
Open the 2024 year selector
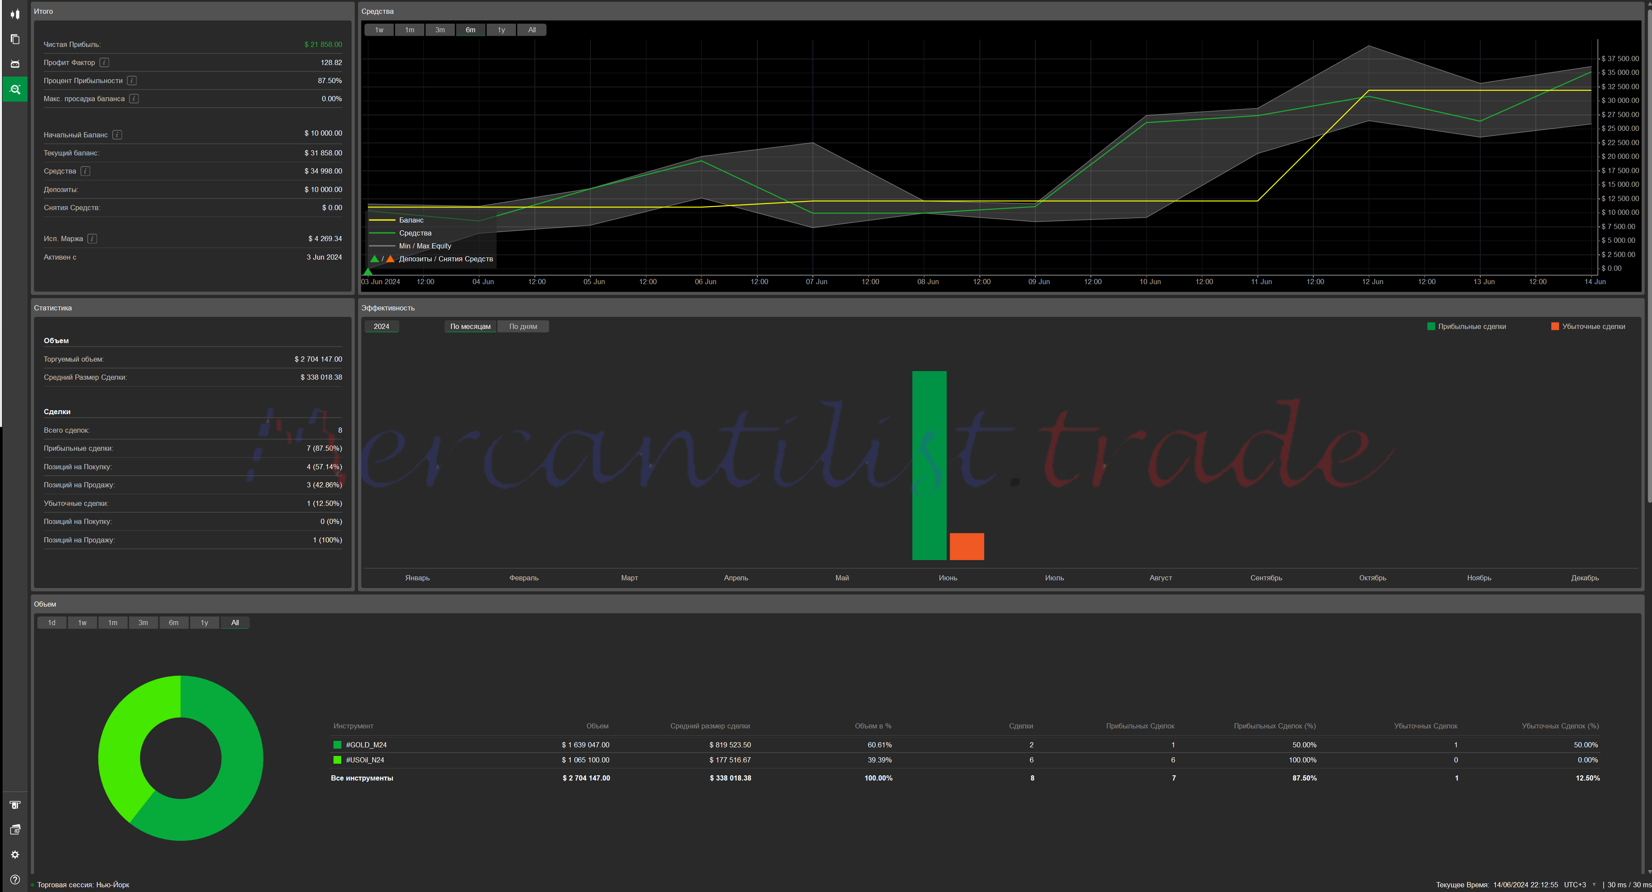coord(382,327)
